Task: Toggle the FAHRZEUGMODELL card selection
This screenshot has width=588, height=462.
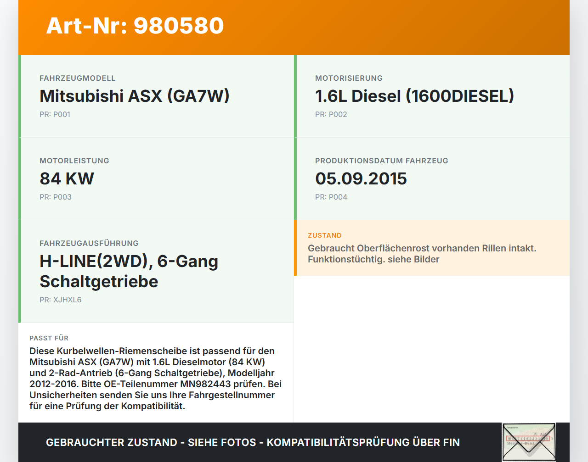Action: 156,96
